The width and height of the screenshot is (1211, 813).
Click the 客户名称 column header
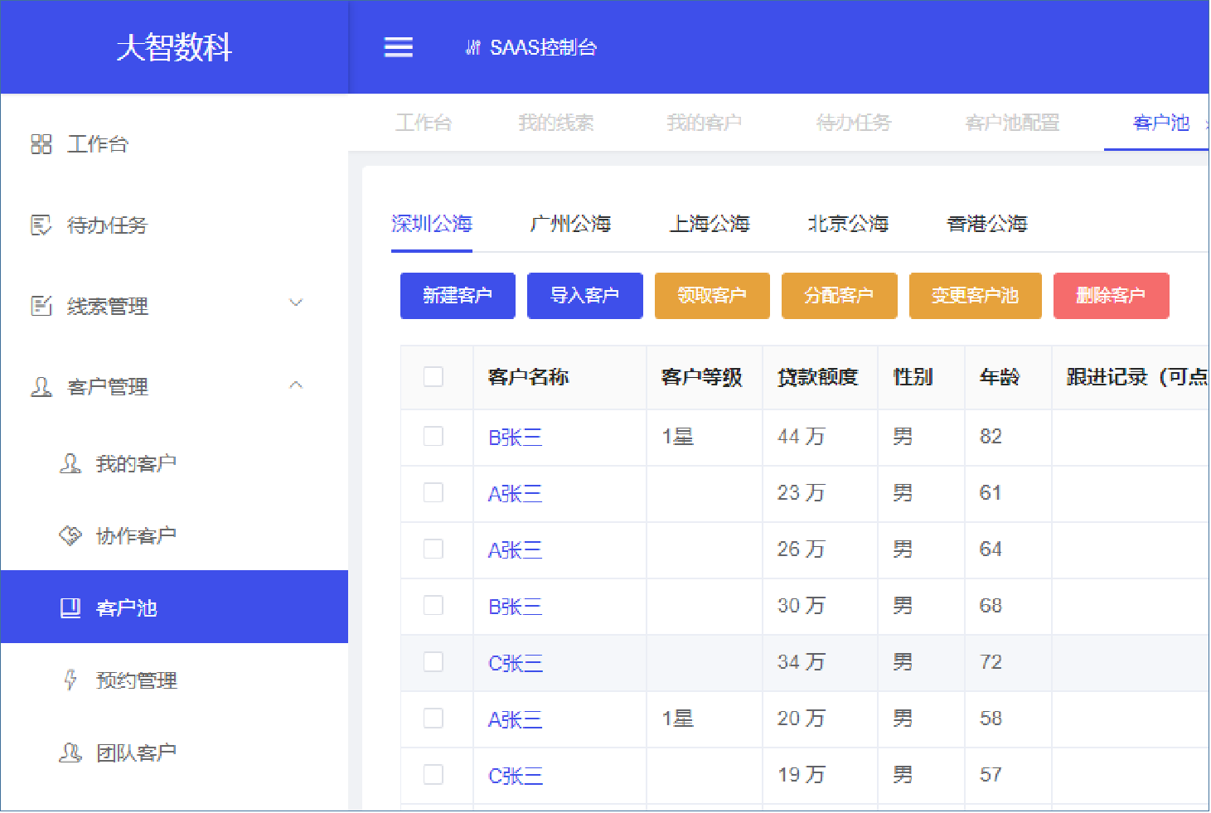coord(528,377)
